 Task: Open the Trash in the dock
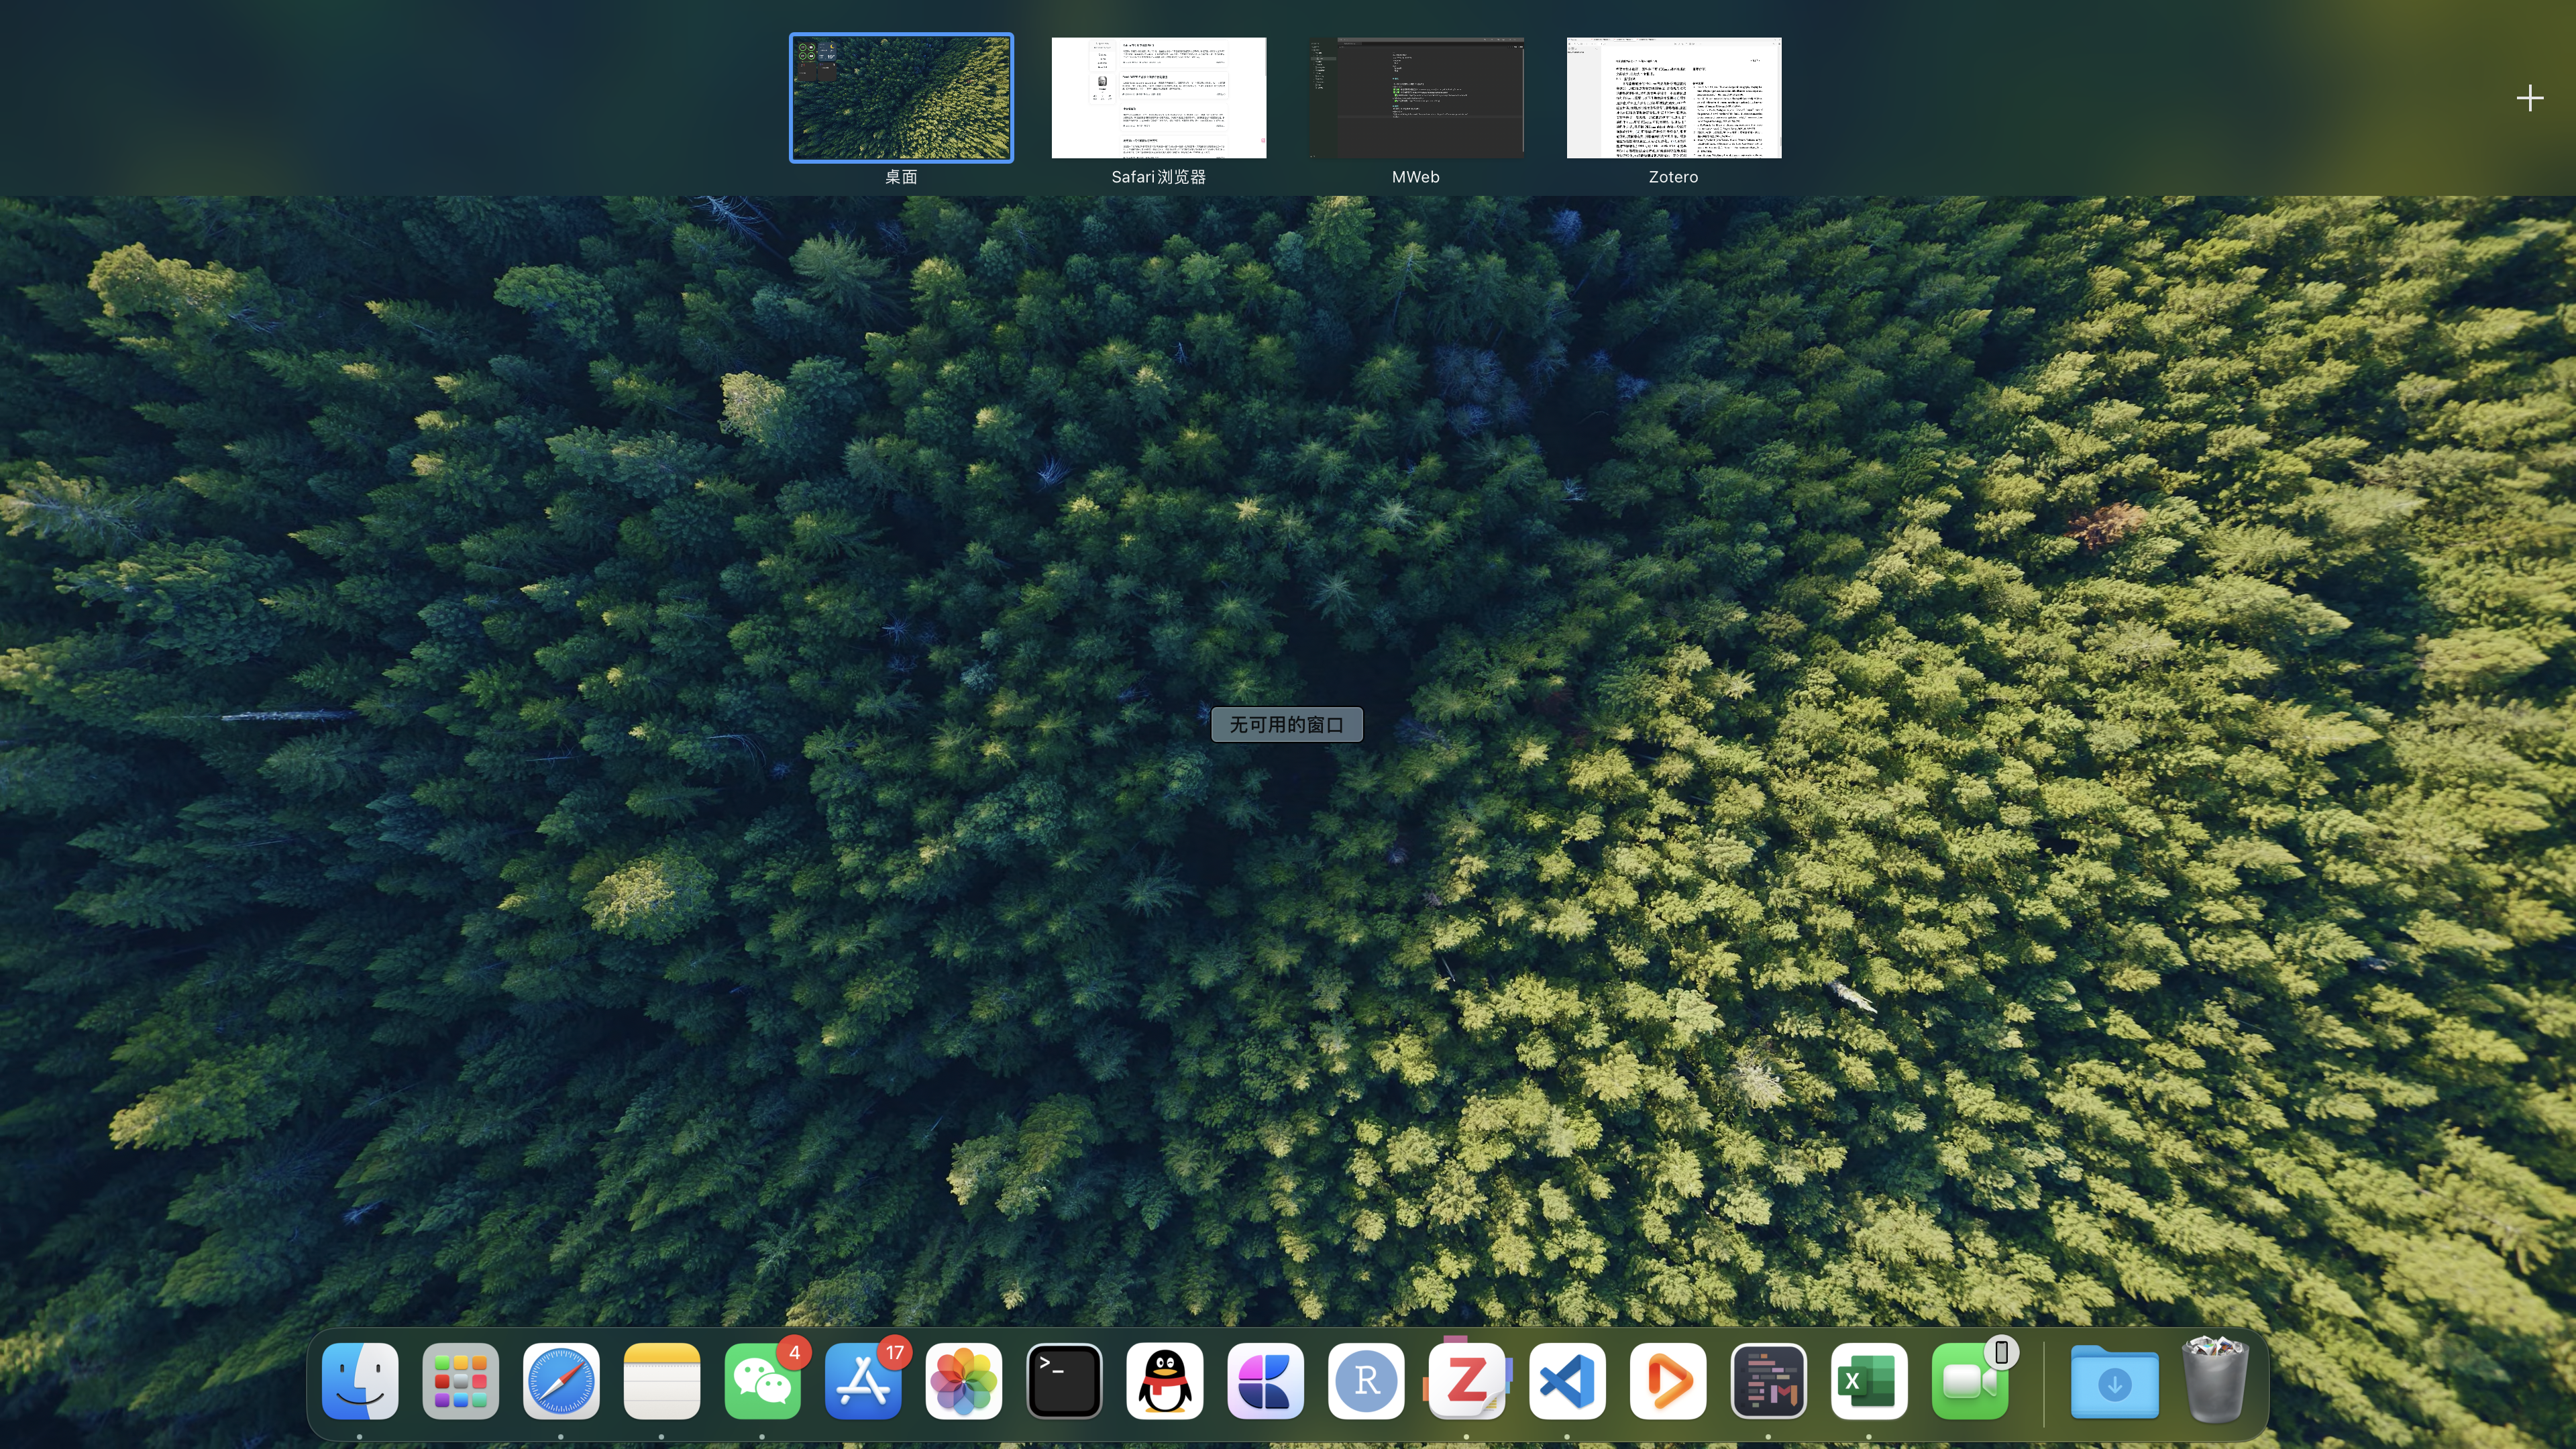(x=2215, y=1381)
